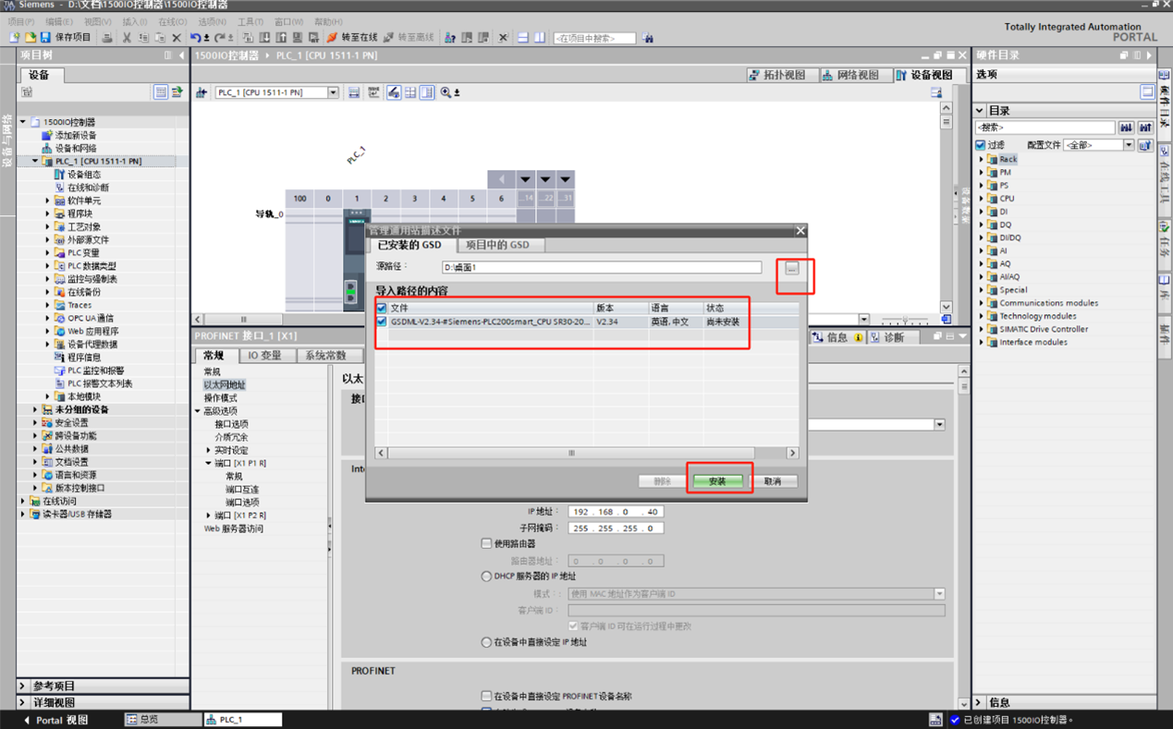Expand the Communications modules catalog folder
The height and width of the screenshot is (729, 1173).
coord(982,303)
